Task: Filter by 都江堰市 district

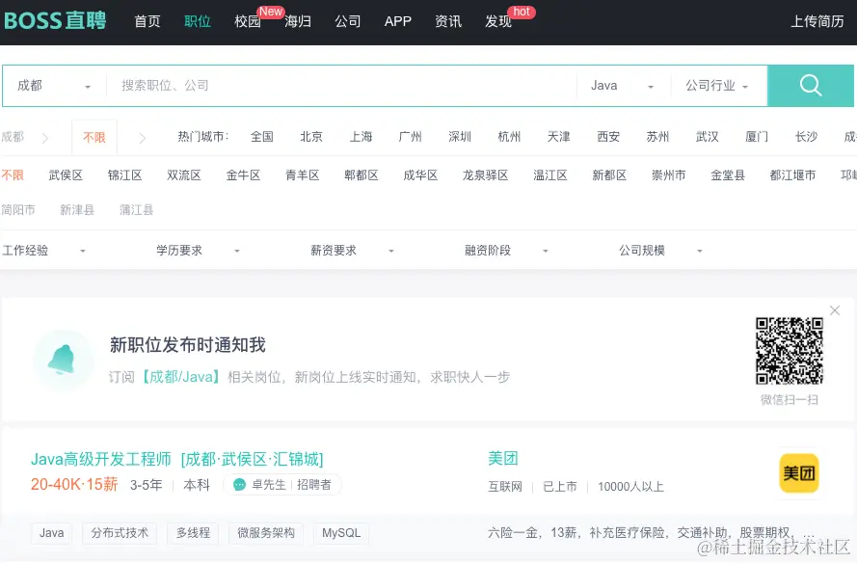Action: [792, 174]
